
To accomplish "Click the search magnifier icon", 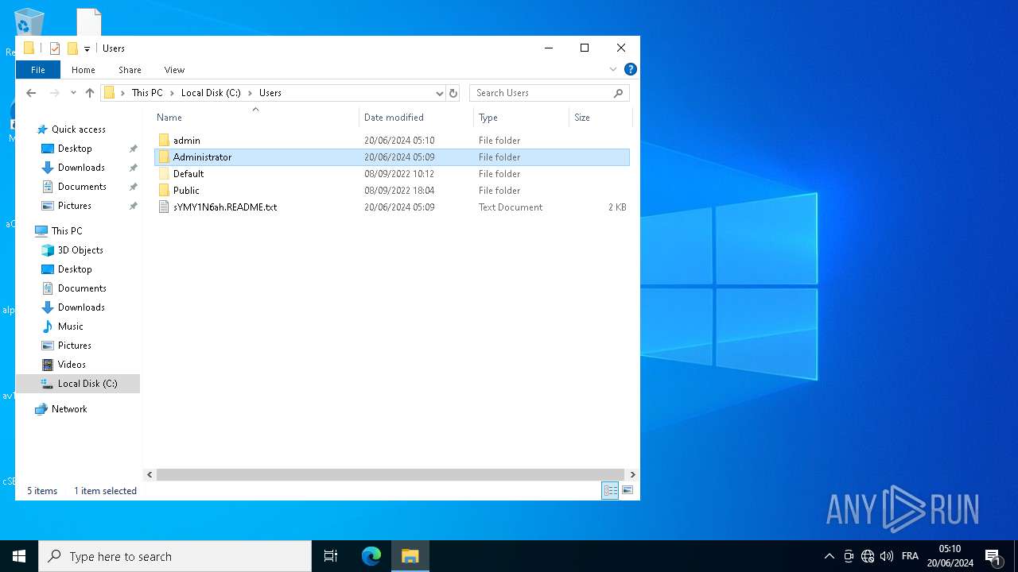I will [619, 93].
